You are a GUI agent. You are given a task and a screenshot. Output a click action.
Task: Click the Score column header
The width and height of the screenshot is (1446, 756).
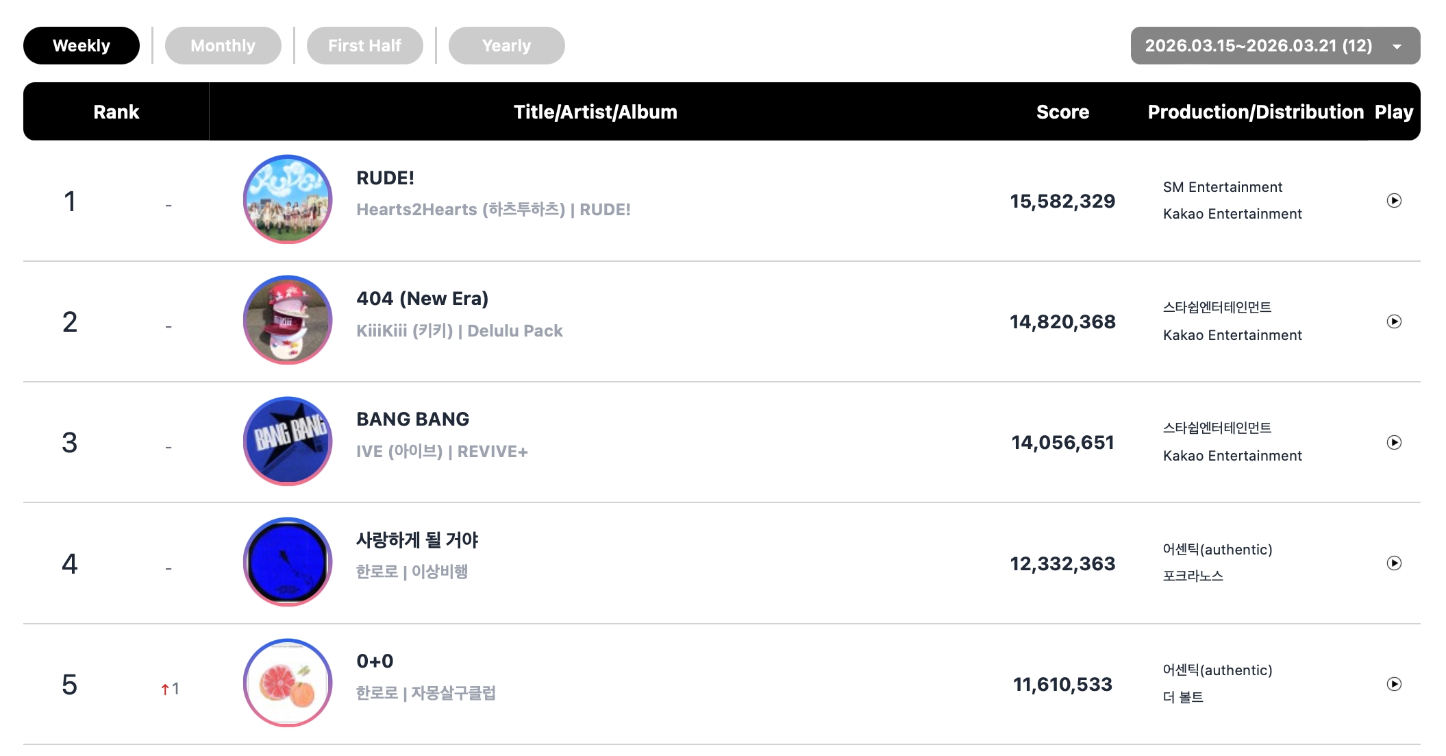(1062, 112)
